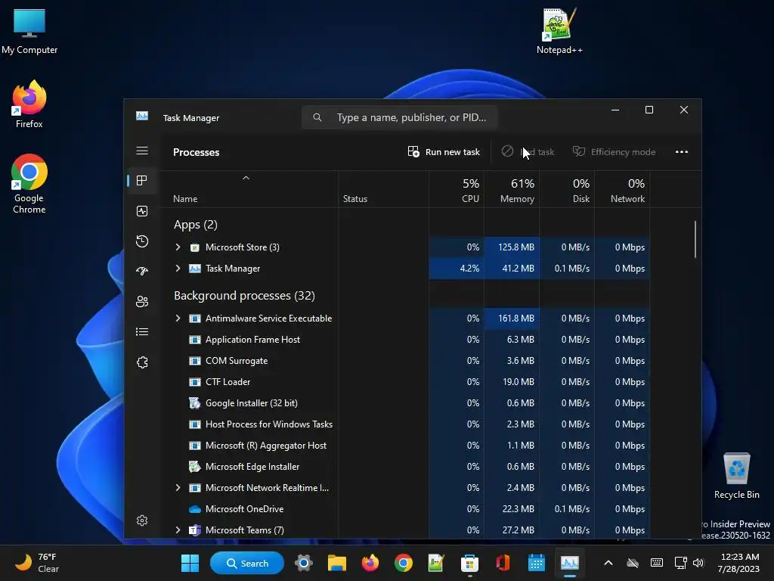
Task: Click the Microsoft OneDrive cloud icon
Action: pos(195,509)
